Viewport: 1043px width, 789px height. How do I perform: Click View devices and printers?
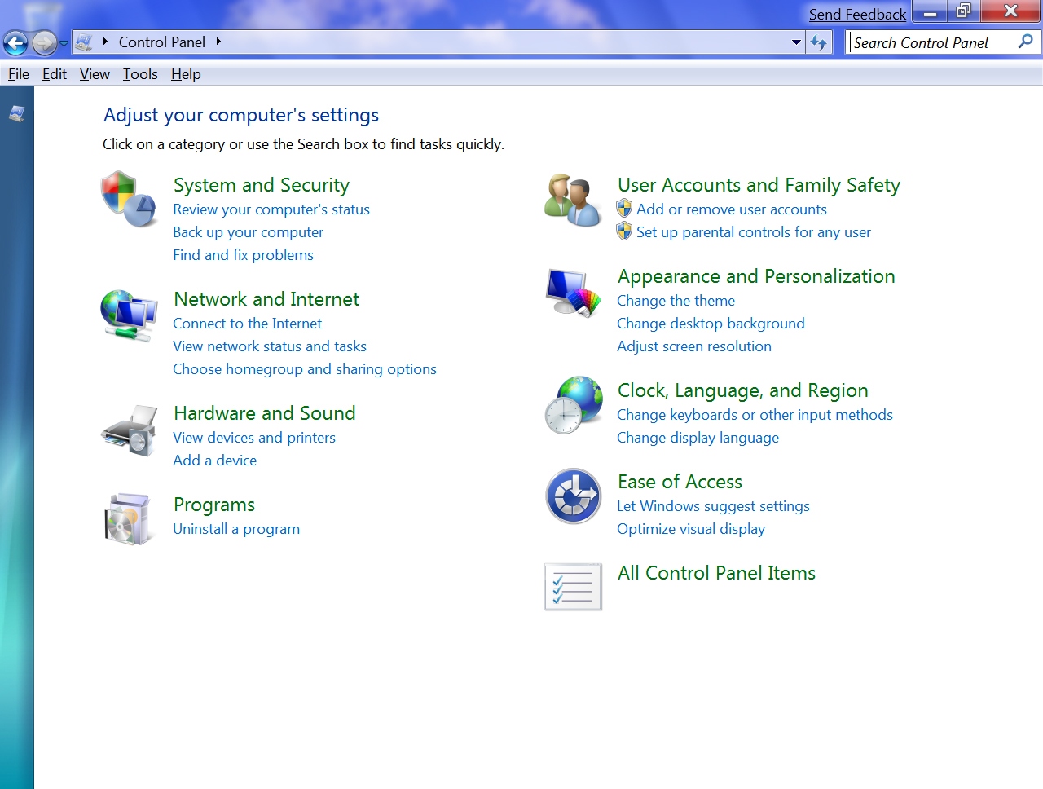point(254,438)
